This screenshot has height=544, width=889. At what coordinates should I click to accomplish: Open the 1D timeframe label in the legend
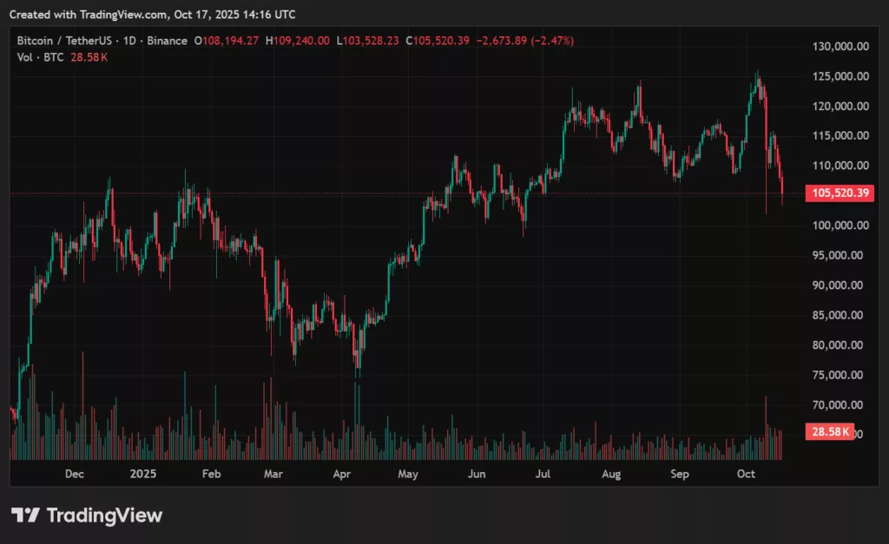pyautogui.click(x=128, y=40)
